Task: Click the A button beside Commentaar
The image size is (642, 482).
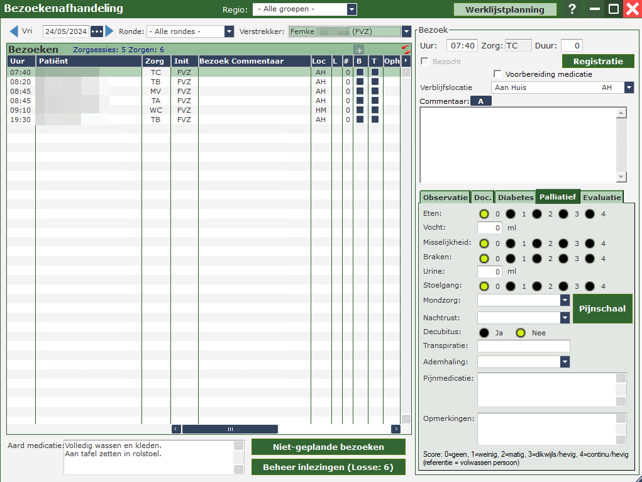Action: [x=481, y=101]
